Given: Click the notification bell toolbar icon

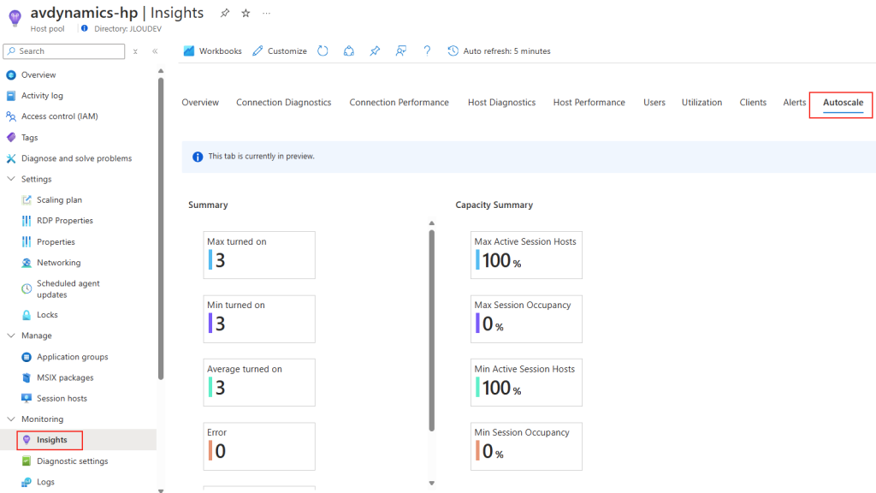Looking at the screenshot, I should tap(349, 50).
